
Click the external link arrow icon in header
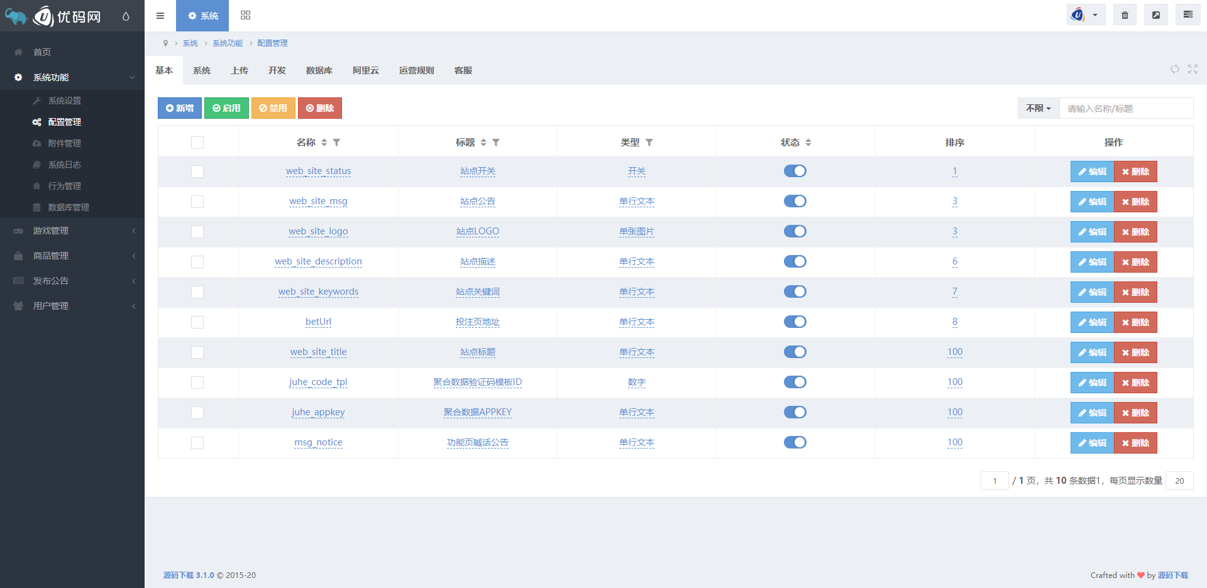[x=1156, y=14]
